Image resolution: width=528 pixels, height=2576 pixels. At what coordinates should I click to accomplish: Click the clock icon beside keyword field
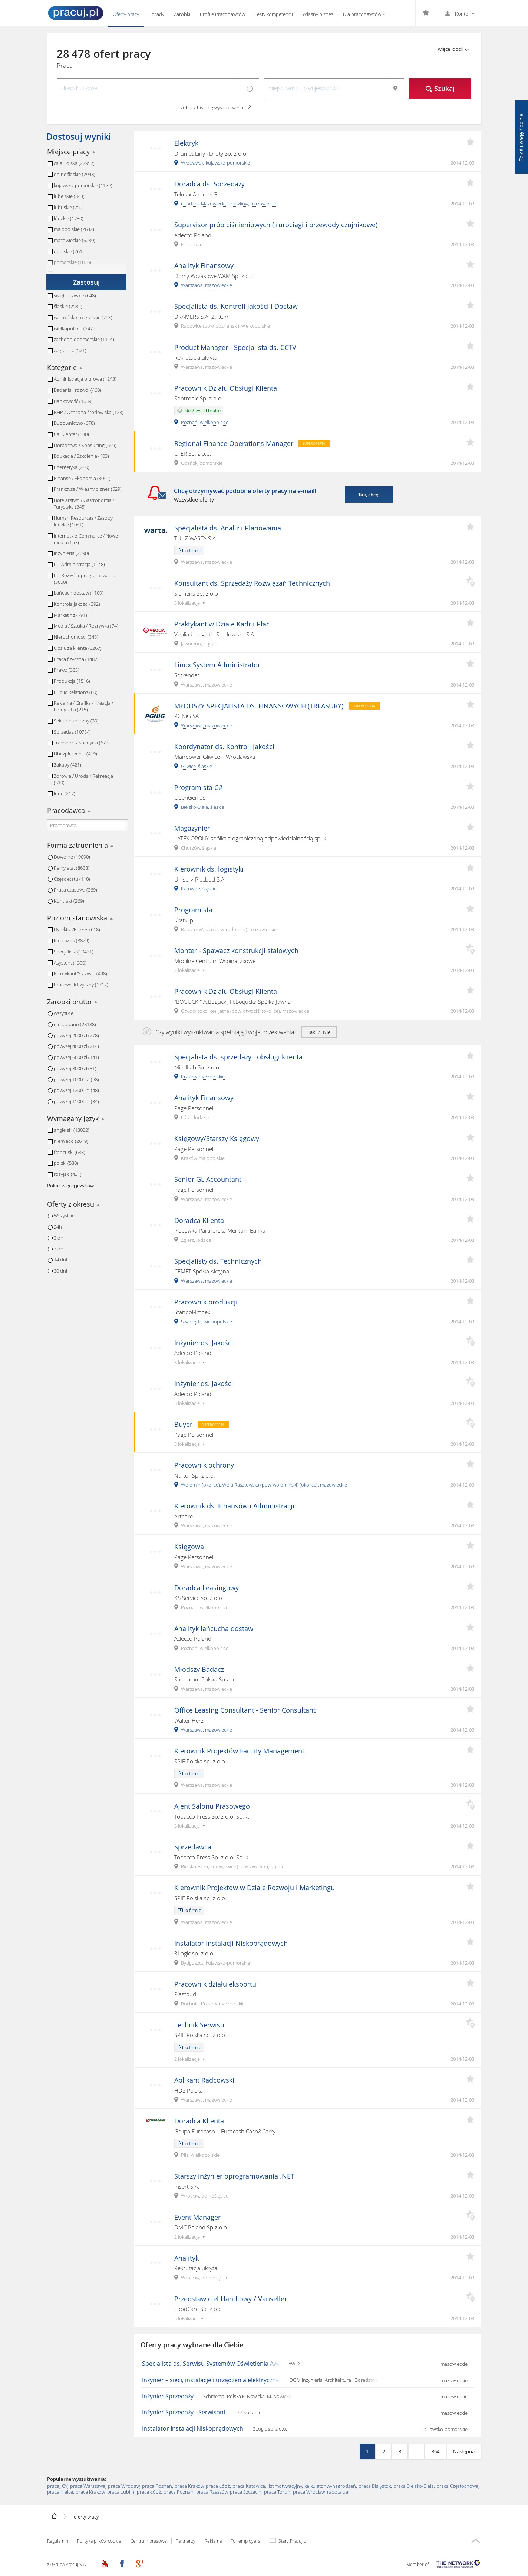click(250, 88)
